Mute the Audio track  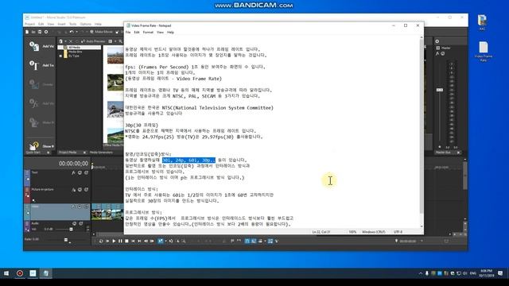point(74,223)
